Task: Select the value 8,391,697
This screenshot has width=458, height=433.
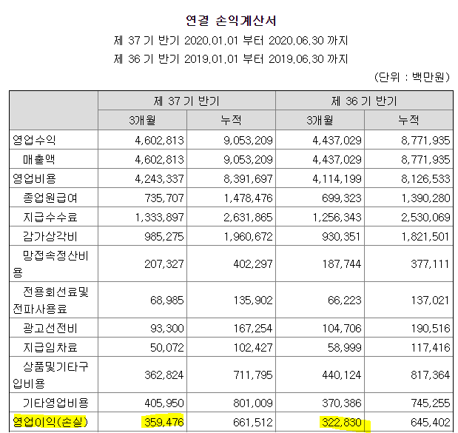Action: (248, 179)
